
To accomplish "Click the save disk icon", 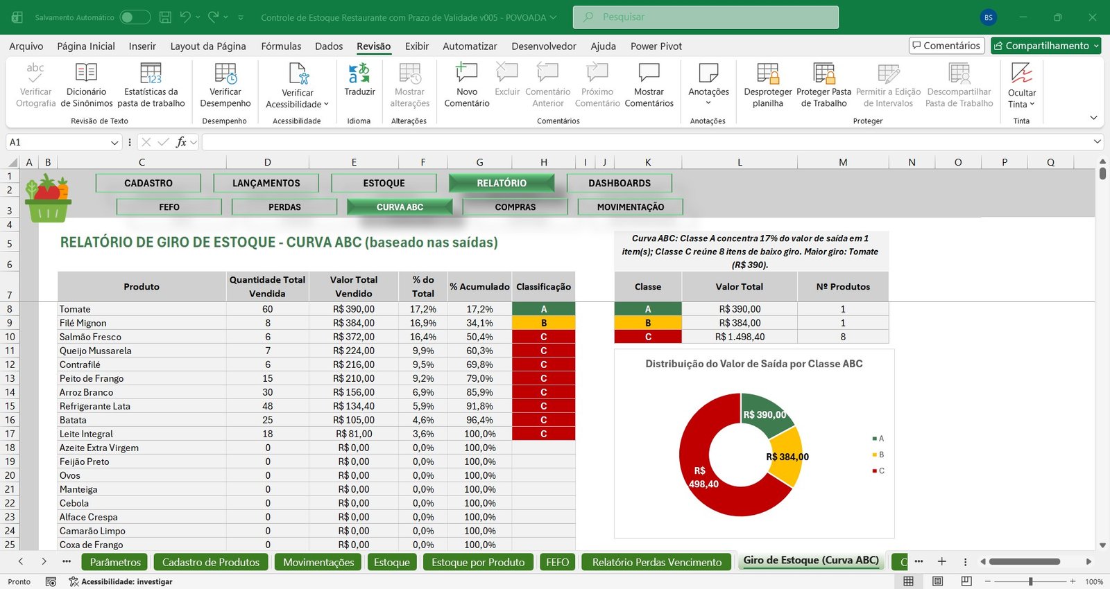I will pyautogui.click(x=165, y=17).
